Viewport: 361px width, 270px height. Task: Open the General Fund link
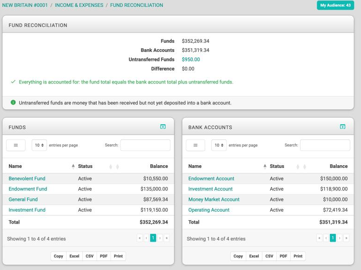point(23,199)
